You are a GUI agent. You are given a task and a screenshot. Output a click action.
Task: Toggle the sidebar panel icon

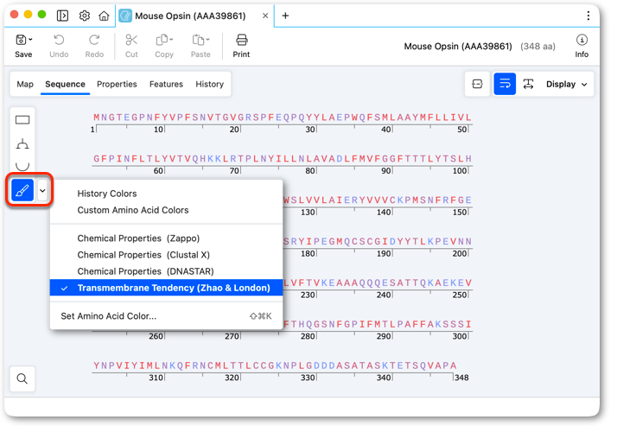pos(62,16)
